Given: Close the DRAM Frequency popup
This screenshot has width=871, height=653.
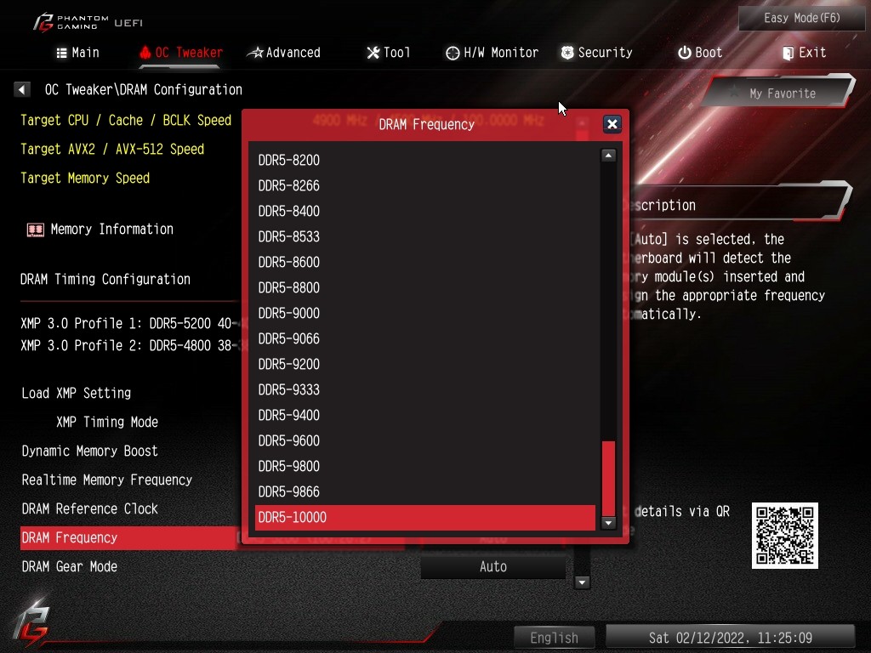Looking at the screenshot, I should 612,124.
